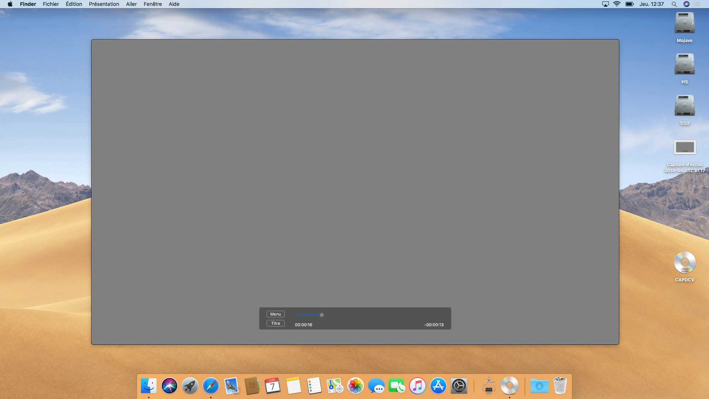Open App Store from the Dock
The image size is (709, 399).
coord(438,386)
